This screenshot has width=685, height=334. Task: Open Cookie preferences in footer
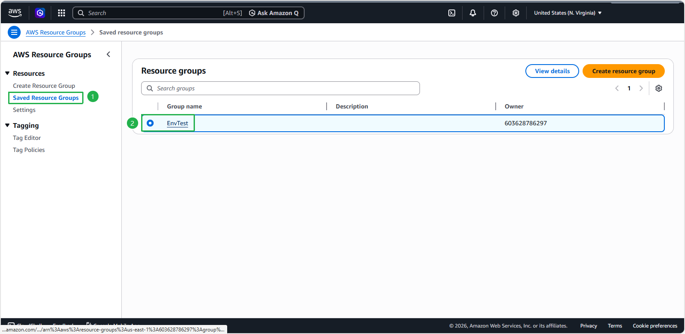[655, 326]
